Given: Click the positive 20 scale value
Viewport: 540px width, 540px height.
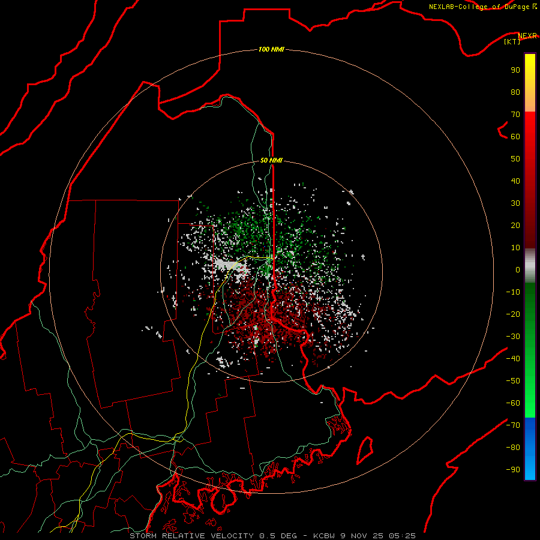Looking at the screenshot, I should (515, 225).
